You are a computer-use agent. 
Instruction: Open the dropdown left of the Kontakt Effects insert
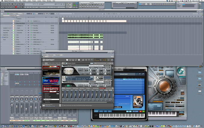[x=45, y=55]
